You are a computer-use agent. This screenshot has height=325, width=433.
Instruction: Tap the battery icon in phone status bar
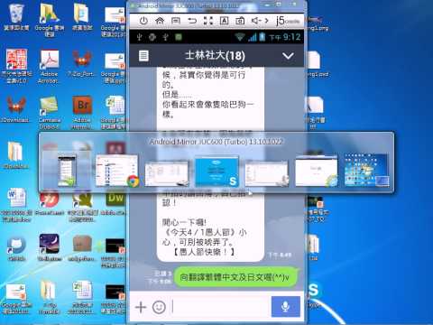coord(263,37)
